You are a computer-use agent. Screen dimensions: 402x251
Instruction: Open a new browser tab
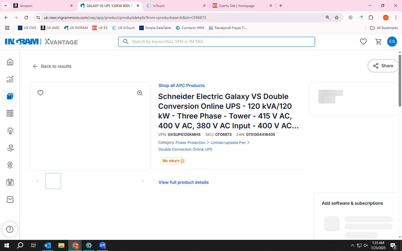281,6
